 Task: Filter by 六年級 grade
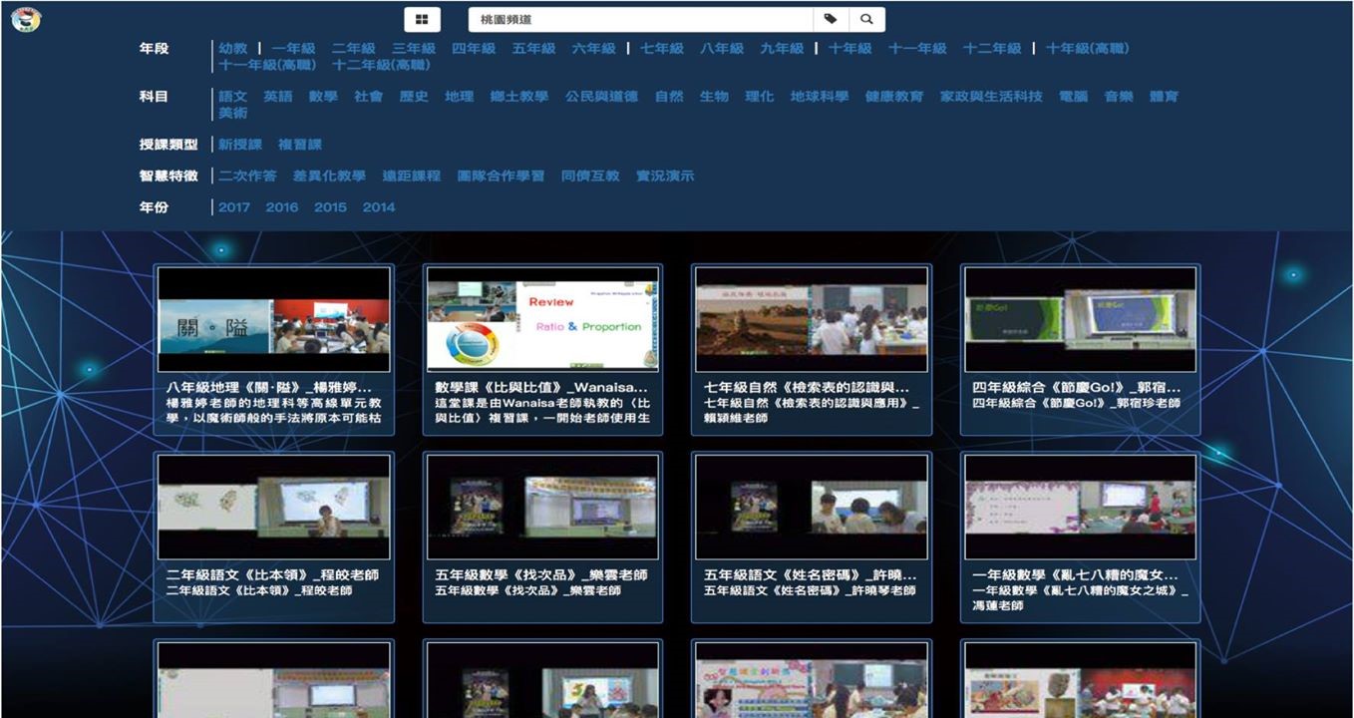(x=593, y=48)
